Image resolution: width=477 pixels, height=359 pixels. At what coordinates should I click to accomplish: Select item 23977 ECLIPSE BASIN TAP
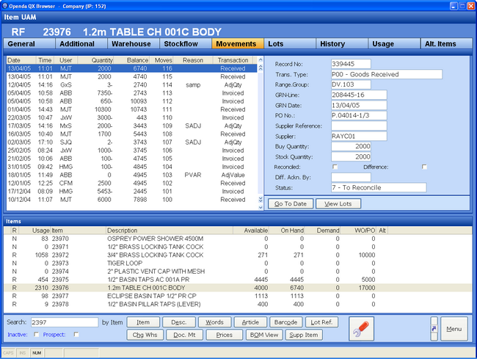(238, 296)
